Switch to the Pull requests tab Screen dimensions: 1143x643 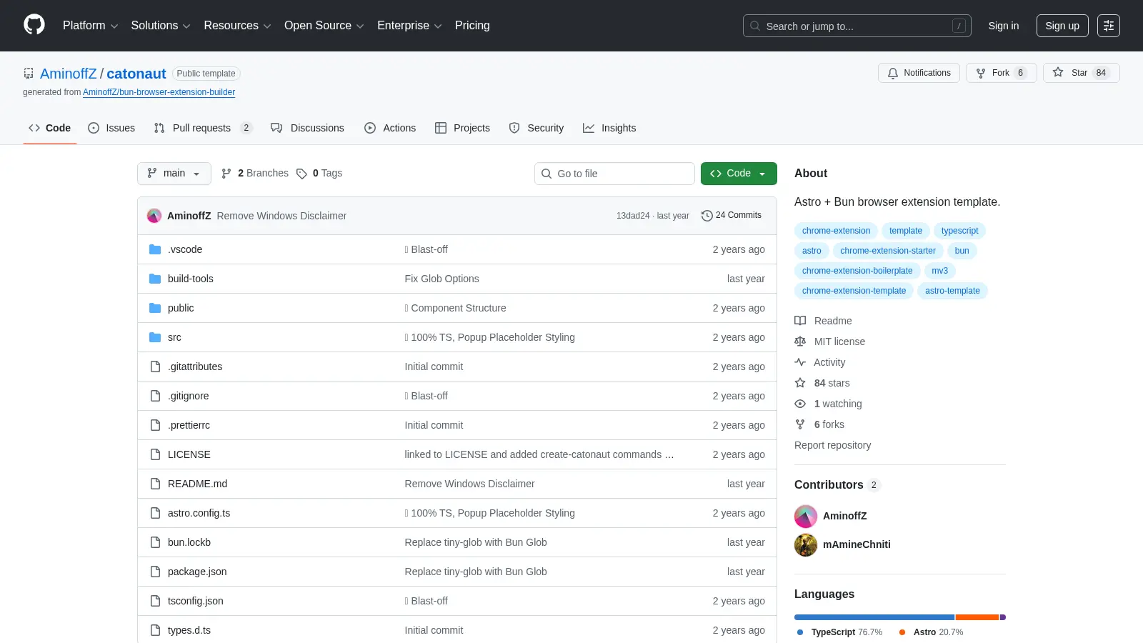click(x=203, y=128)
